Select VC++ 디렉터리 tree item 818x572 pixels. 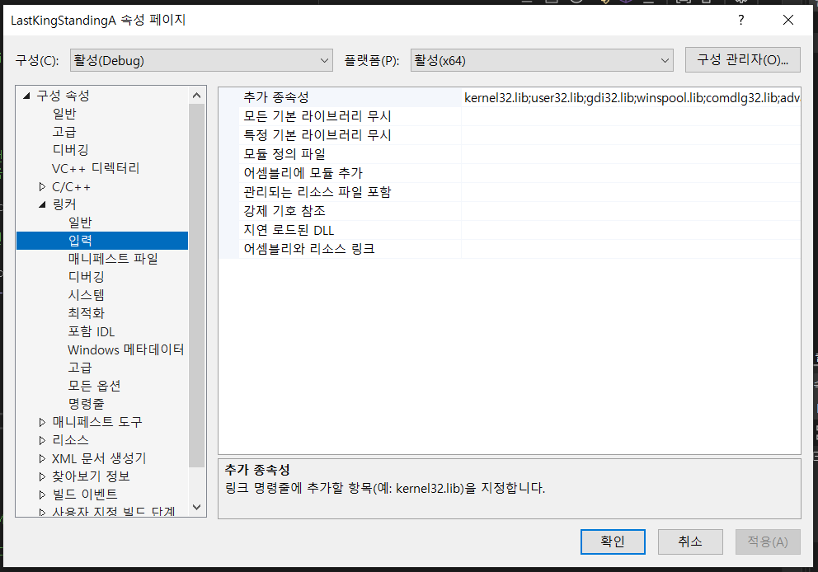click(x=96, y=168)
